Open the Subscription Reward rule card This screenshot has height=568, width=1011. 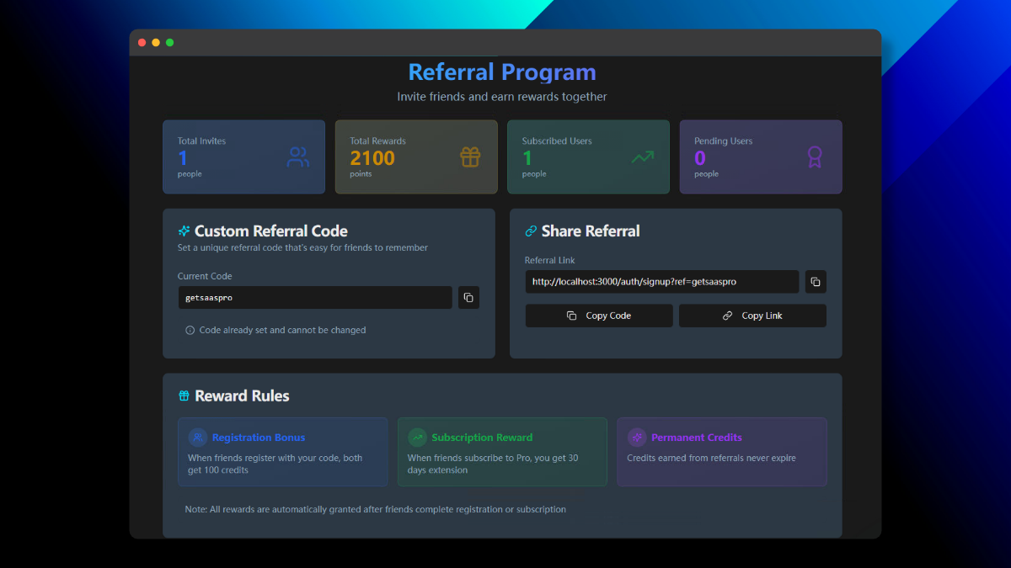coord(502,452)
